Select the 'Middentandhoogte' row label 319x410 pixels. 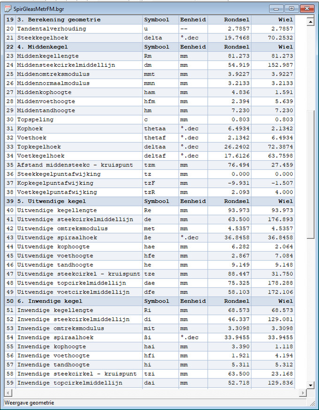(x=46, y=110)
